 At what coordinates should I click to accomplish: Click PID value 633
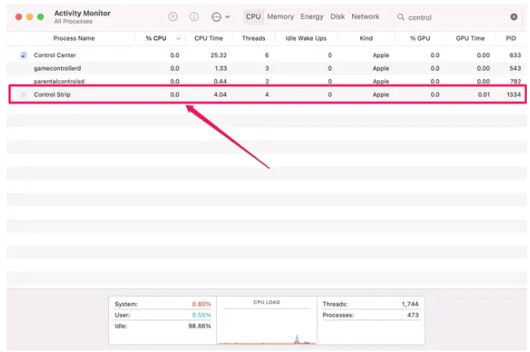[x=515, y=55]
